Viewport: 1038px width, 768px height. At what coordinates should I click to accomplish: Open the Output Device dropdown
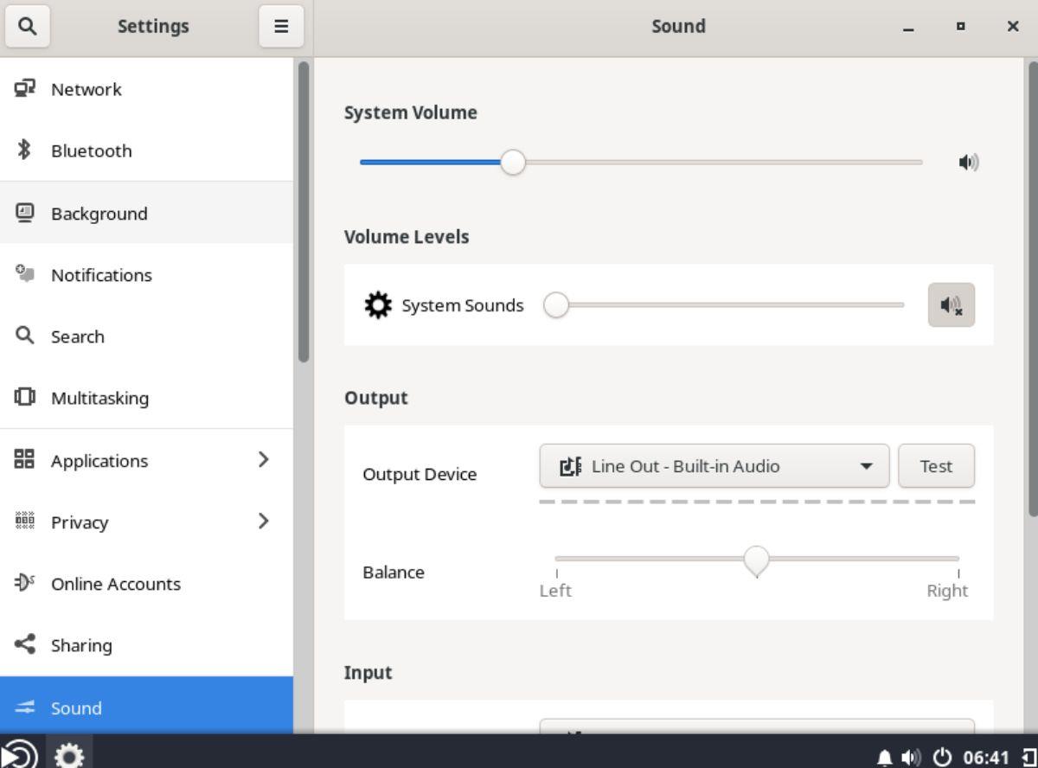click(x=714, y=466)
